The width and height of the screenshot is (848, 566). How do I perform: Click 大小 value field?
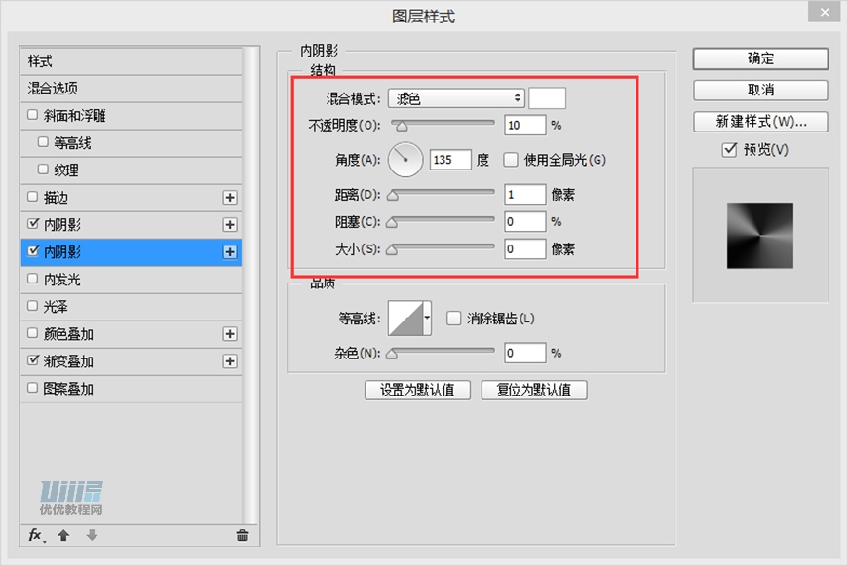click(524, 249)
